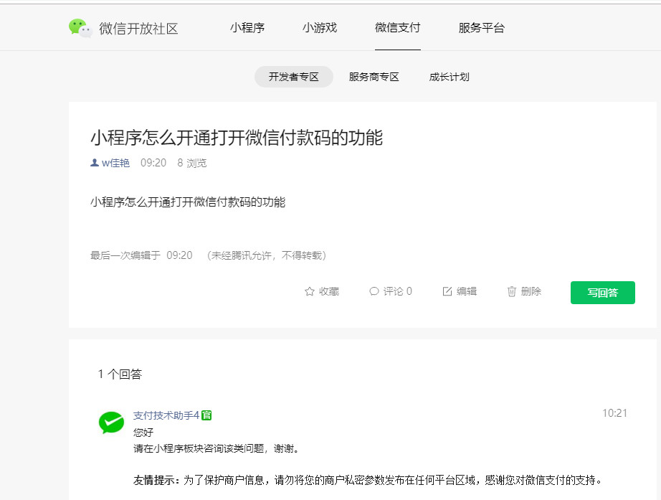
Task: Select the 开发者专区 sub-tab
Action: click(294, 77)
